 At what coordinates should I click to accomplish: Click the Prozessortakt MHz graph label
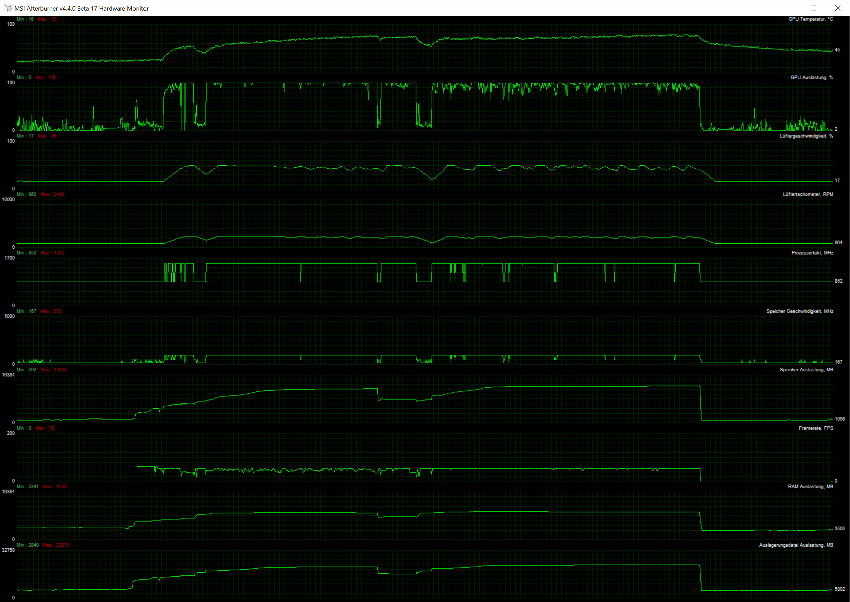point(812,253)
